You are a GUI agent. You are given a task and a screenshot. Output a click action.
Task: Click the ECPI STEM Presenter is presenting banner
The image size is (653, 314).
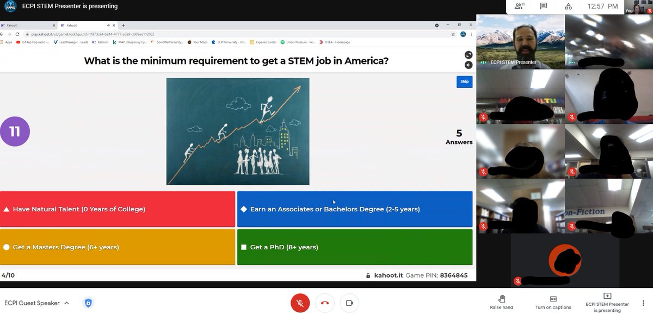click(70, 7)
